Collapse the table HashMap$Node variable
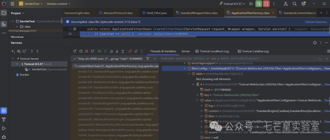 (x=189, y=74)
